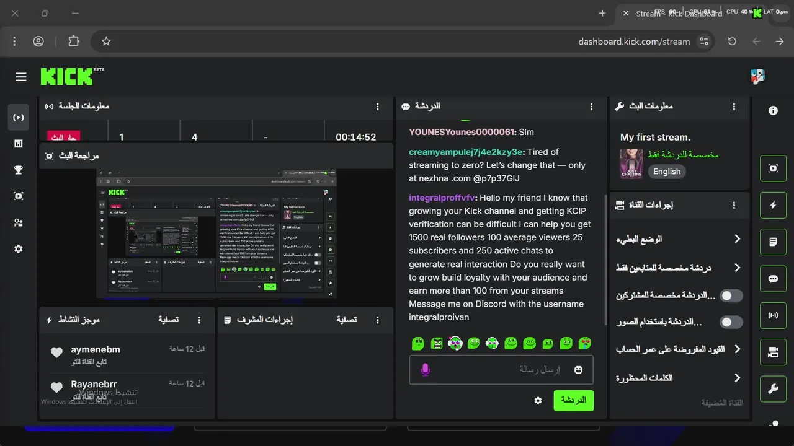Click the heart icon beside Rayanebrr

pyautogui.click(x=56, y=388)
